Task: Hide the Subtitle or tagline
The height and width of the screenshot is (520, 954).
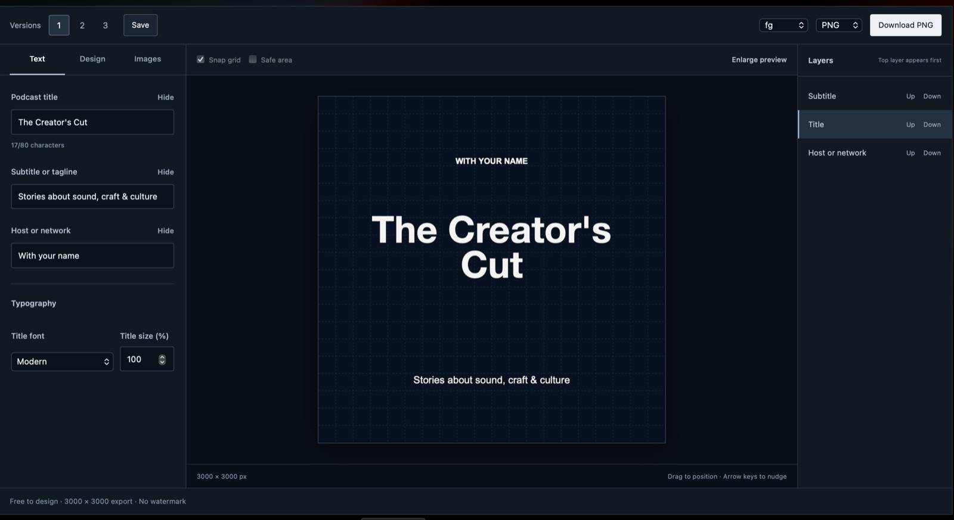Action: 166,172
